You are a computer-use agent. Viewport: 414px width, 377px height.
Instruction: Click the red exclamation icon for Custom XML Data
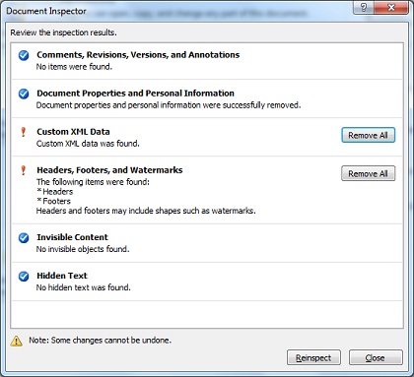(x=24, y=132)
